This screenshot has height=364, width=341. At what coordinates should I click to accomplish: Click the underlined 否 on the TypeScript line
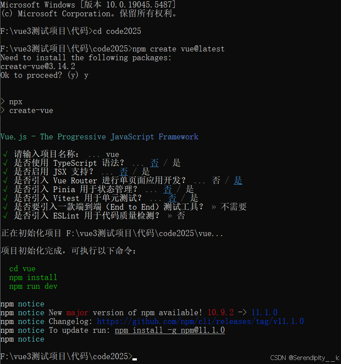[x=154, y=163]
